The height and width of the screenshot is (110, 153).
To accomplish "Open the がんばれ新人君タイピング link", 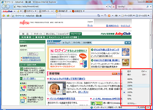I will 107,50.
